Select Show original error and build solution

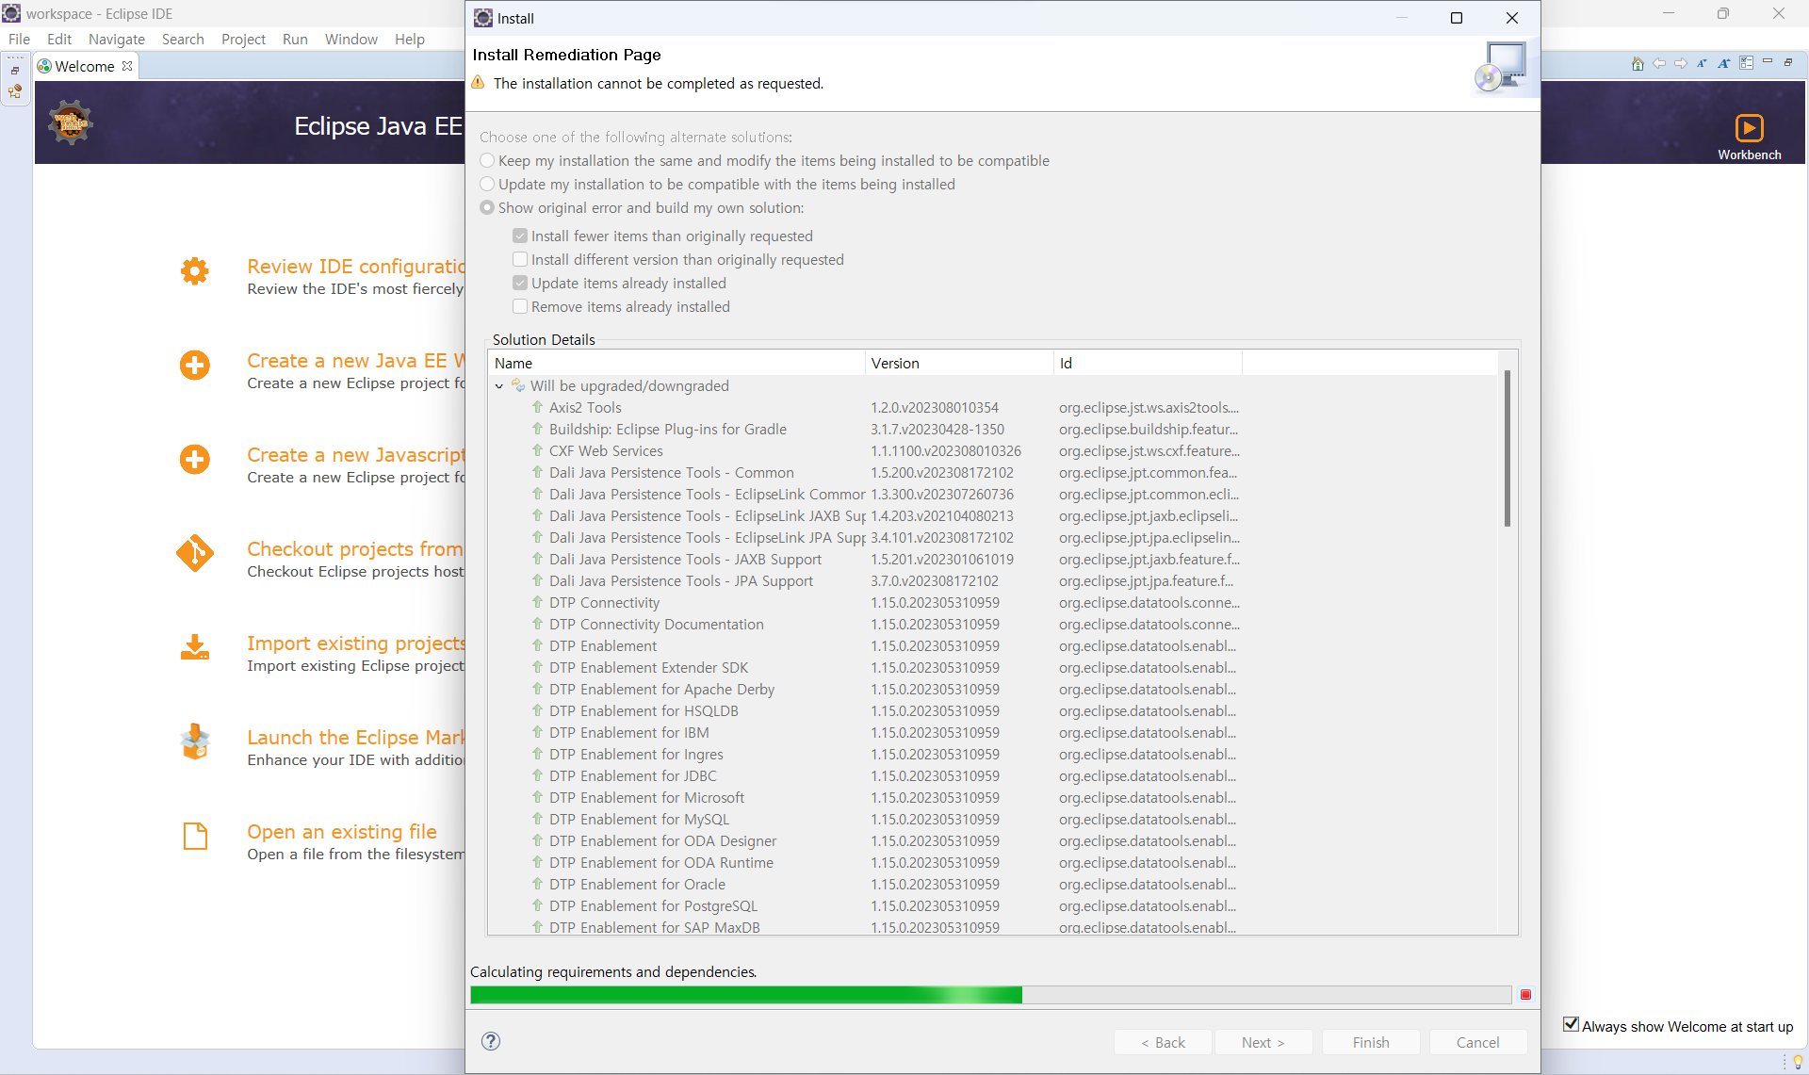[487, 207]
